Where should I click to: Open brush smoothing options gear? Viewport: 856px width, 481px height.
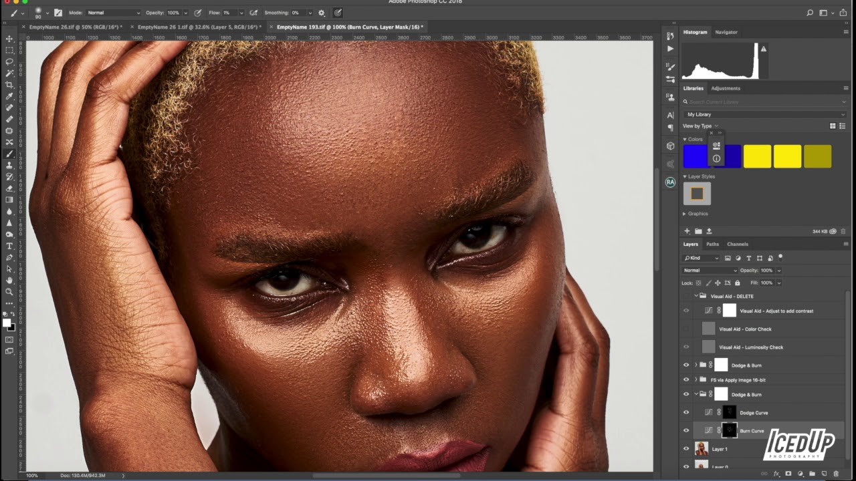(322, 13)
